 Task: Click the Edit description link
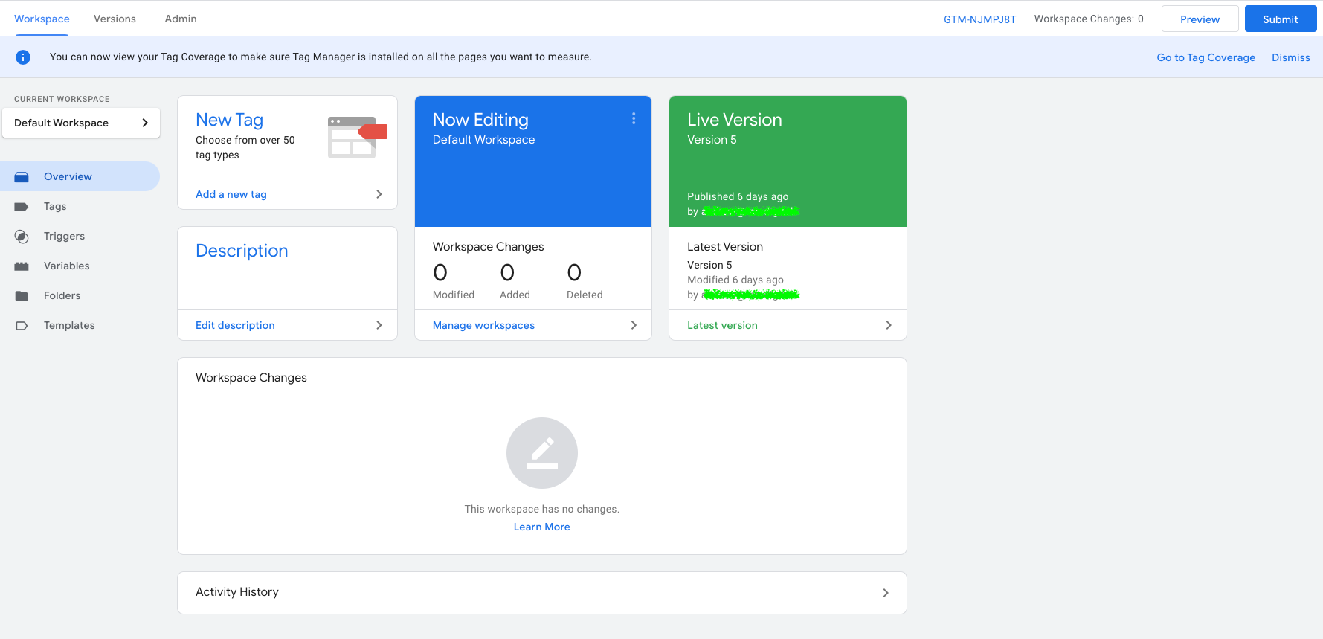tap(235, 325)
